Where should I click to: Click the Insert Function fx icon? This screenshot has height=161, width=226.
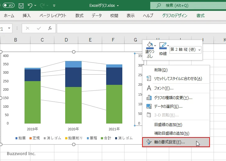coord(50,28)
